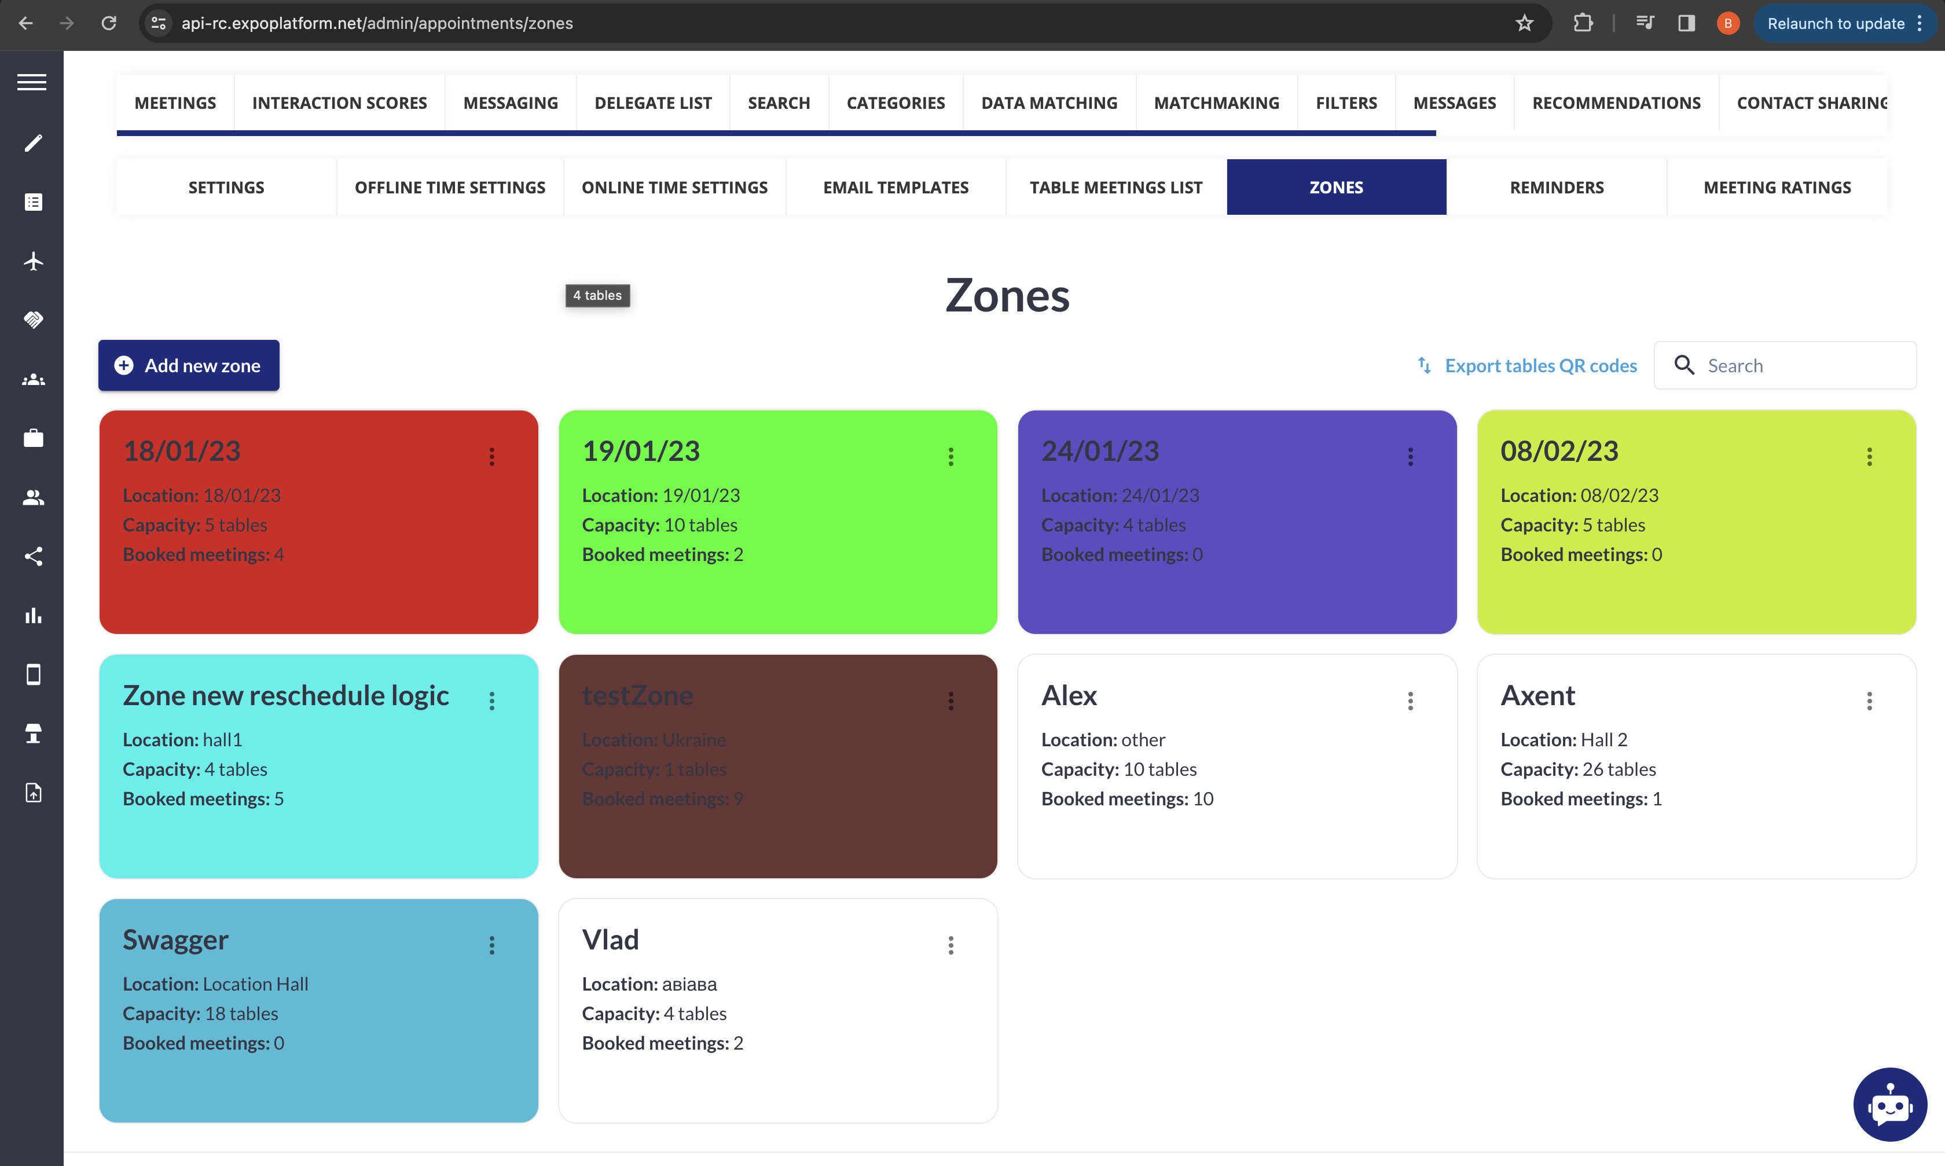The height and width of the screenshot is (1166, 1945).
Task: Click the handshake icon in sidebar
Action: click(x=33, y=320)
